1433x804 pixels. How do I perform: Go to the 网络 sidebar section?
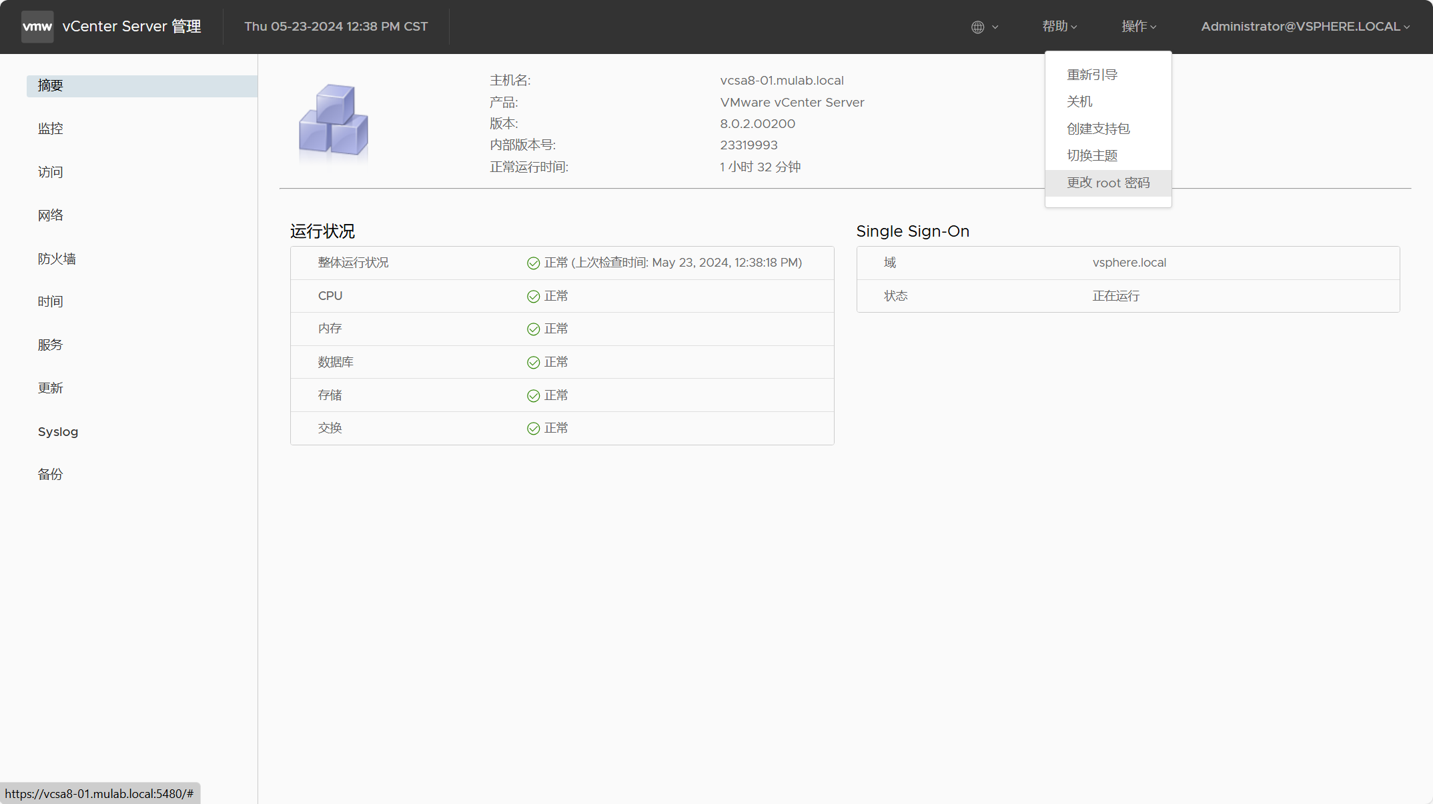click(x=142, y=215)
